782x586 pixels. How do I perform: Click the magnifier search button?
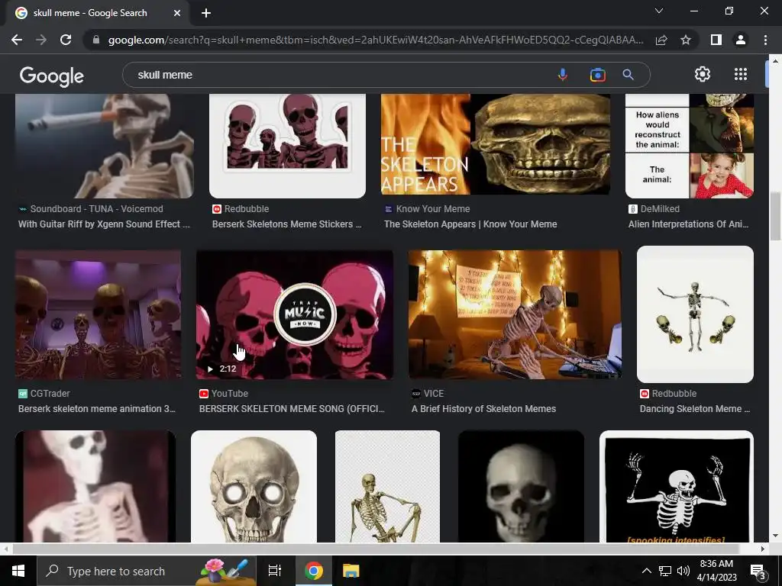628,75
